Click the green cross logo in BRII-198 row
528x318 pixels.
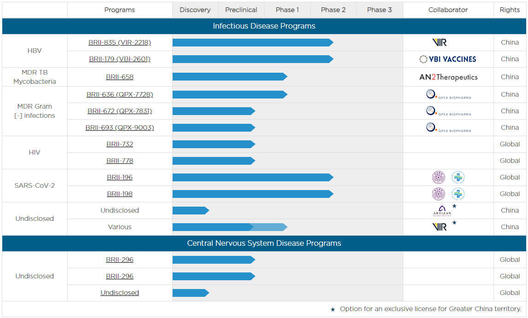pos(458,194)
